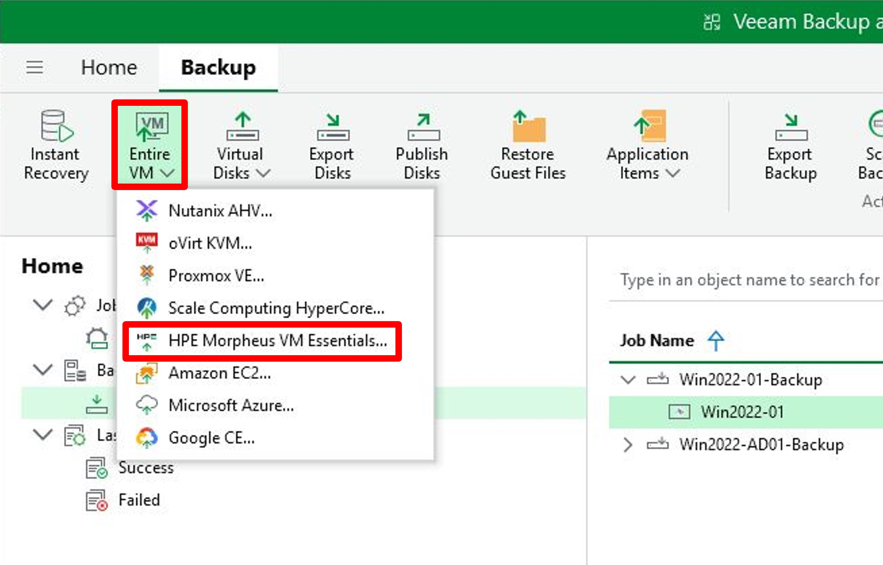Select the Backup ribbon tab
This screenshot has width=883, height=565.
point(218,68)
